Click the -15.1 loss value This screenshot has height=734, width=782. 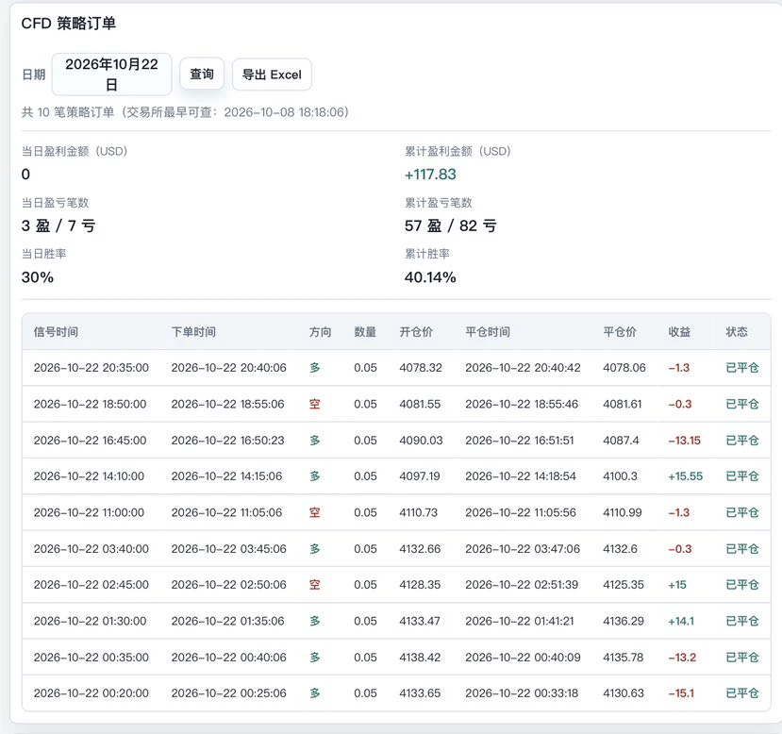click(x=681, y=693)
